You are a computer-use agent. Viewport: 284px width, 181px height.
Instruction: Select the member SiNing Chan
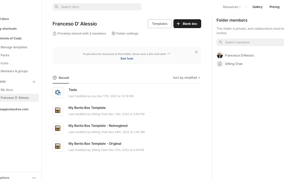pyautogui.click(x=234, y=64)
